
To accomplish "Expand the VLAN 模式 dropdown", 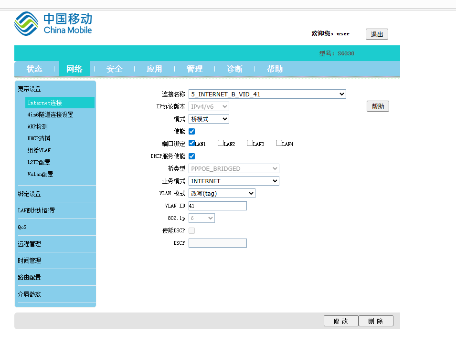I will coord(222,193).
